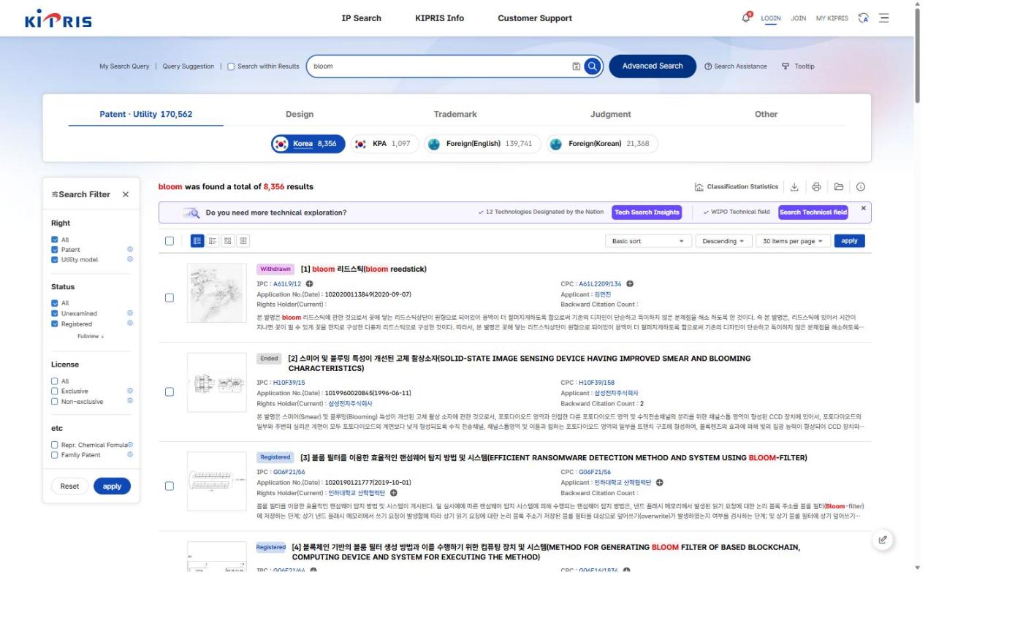Switch to the second list view layout icon
Viewport: 1023px width, 634px height.
[213, 240]
